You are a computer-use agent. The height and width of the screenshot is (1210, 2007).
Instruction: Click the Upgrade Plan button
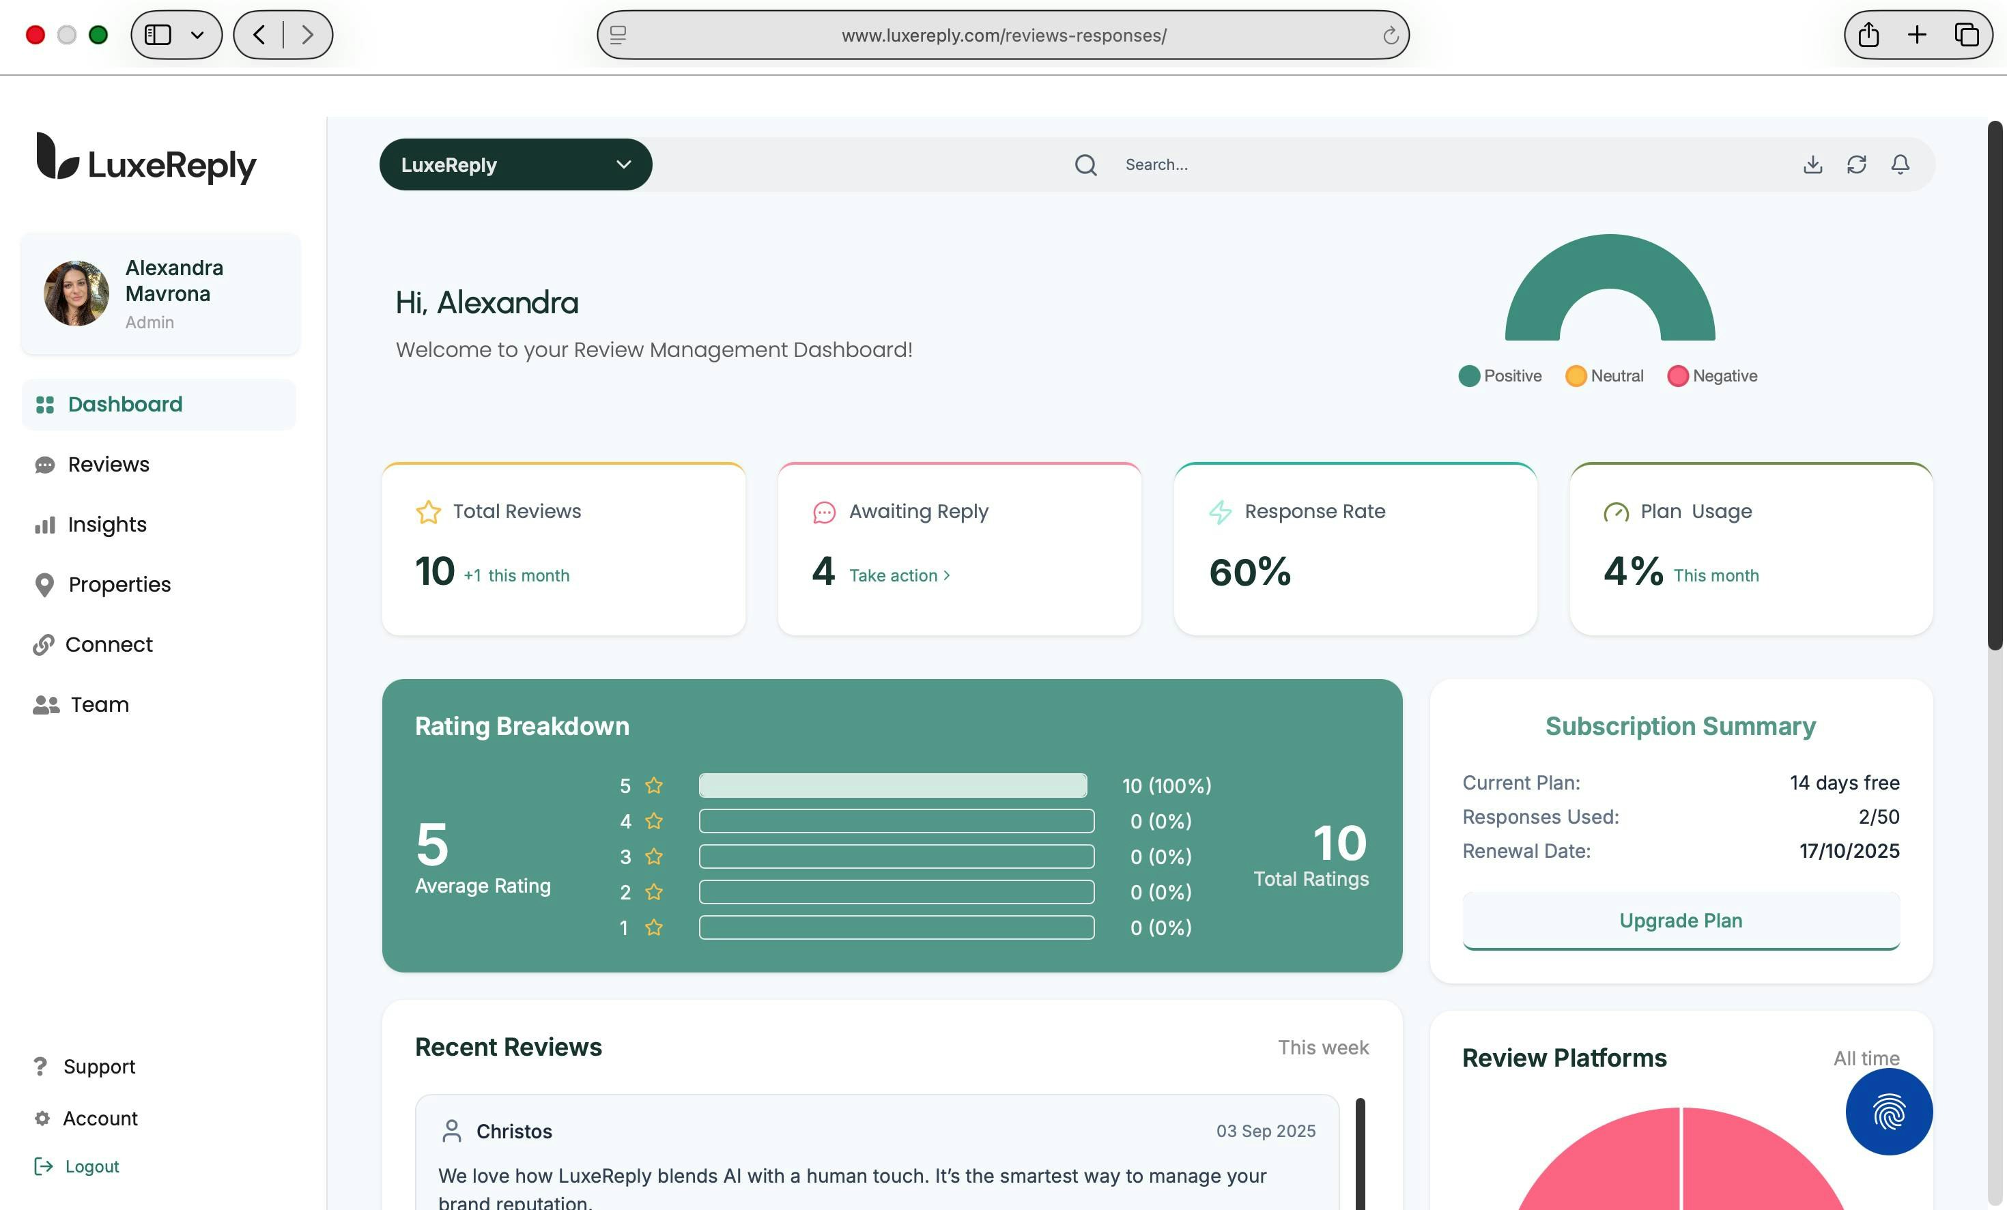click(x=1681, y=920)
